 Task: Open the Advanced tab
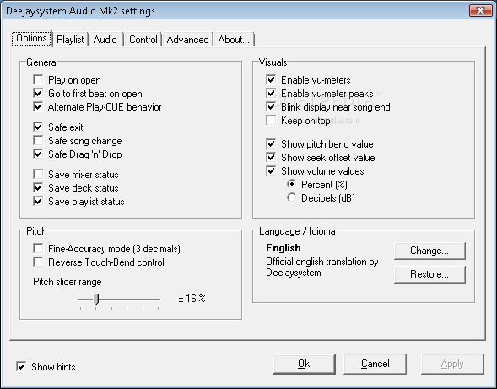tap(187, 40)
